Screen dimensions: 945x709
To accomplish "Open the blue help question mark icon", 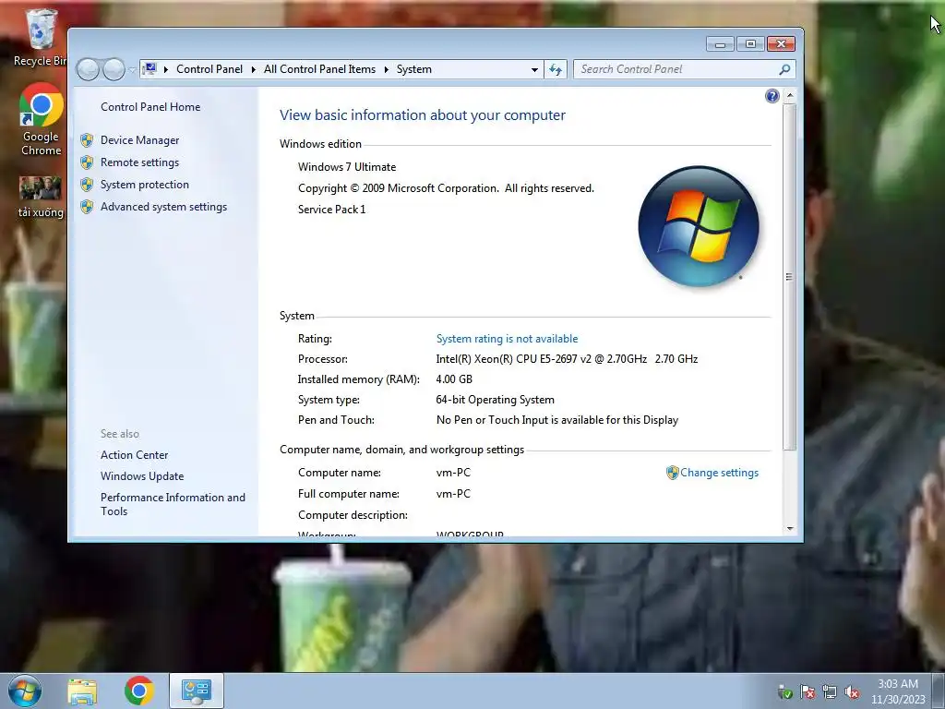I will point(772,96).
